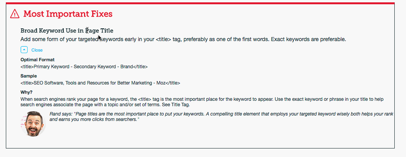This screenshot has width=406, height=157.
Task: Click Rand's avatar photo
Action: (x=33, y=124)
